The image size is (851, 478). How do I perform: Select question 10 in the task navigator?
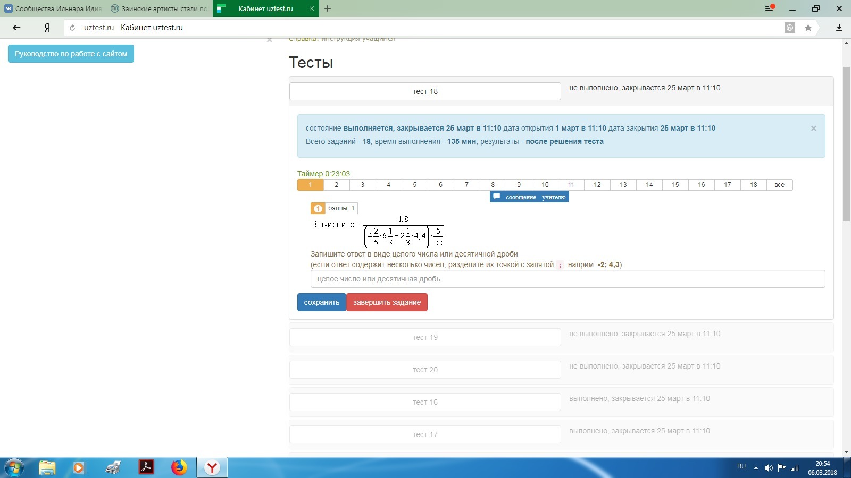(x=545, y=185)
